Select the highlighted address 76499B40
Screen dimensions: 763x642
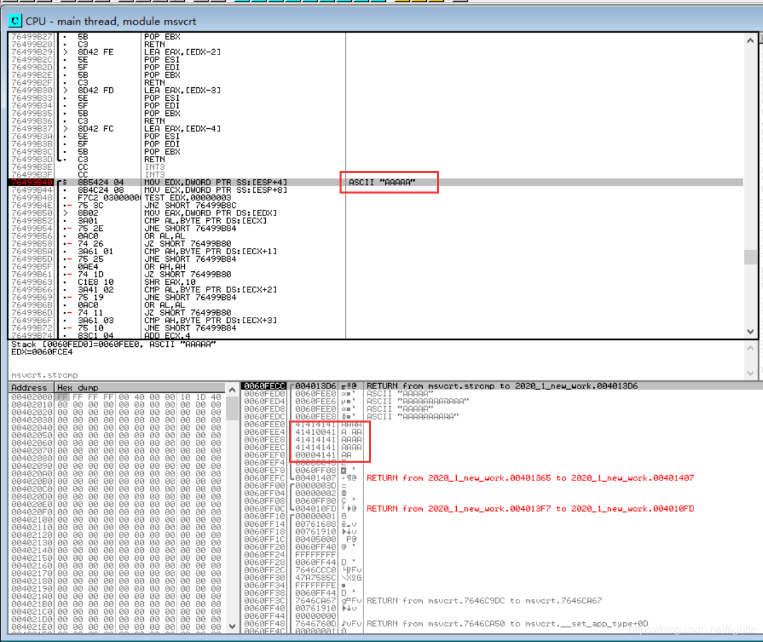click(x=31, y=183)
